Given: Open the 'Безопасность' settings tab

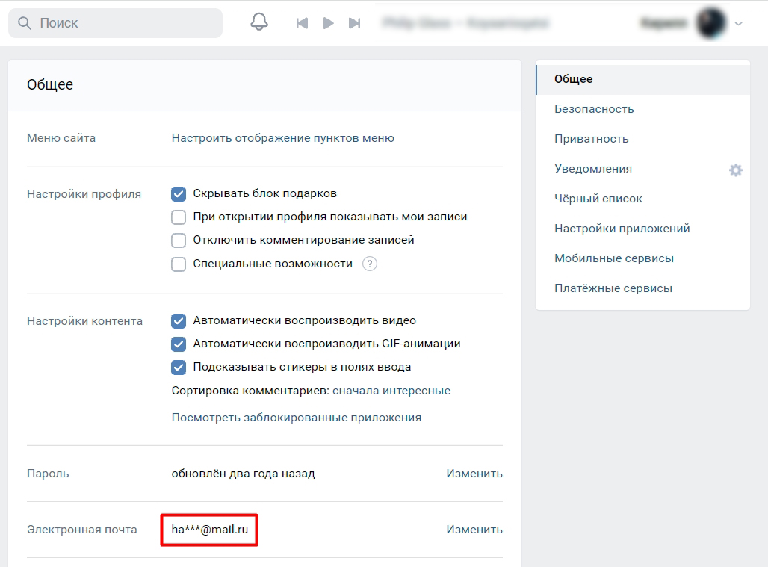Looking at the screenshot, I should [594, 109].
